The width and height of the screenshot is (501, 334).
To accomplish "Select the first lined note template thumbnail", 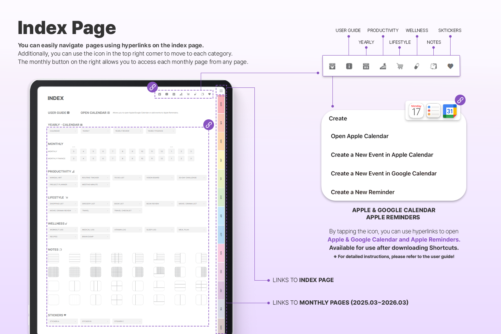I will (x=54, y=258).
